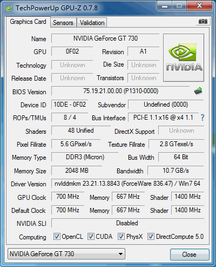Switch to the Sensors tab
The width and height of the screenshot is (216, 267).
click(63, 23)
